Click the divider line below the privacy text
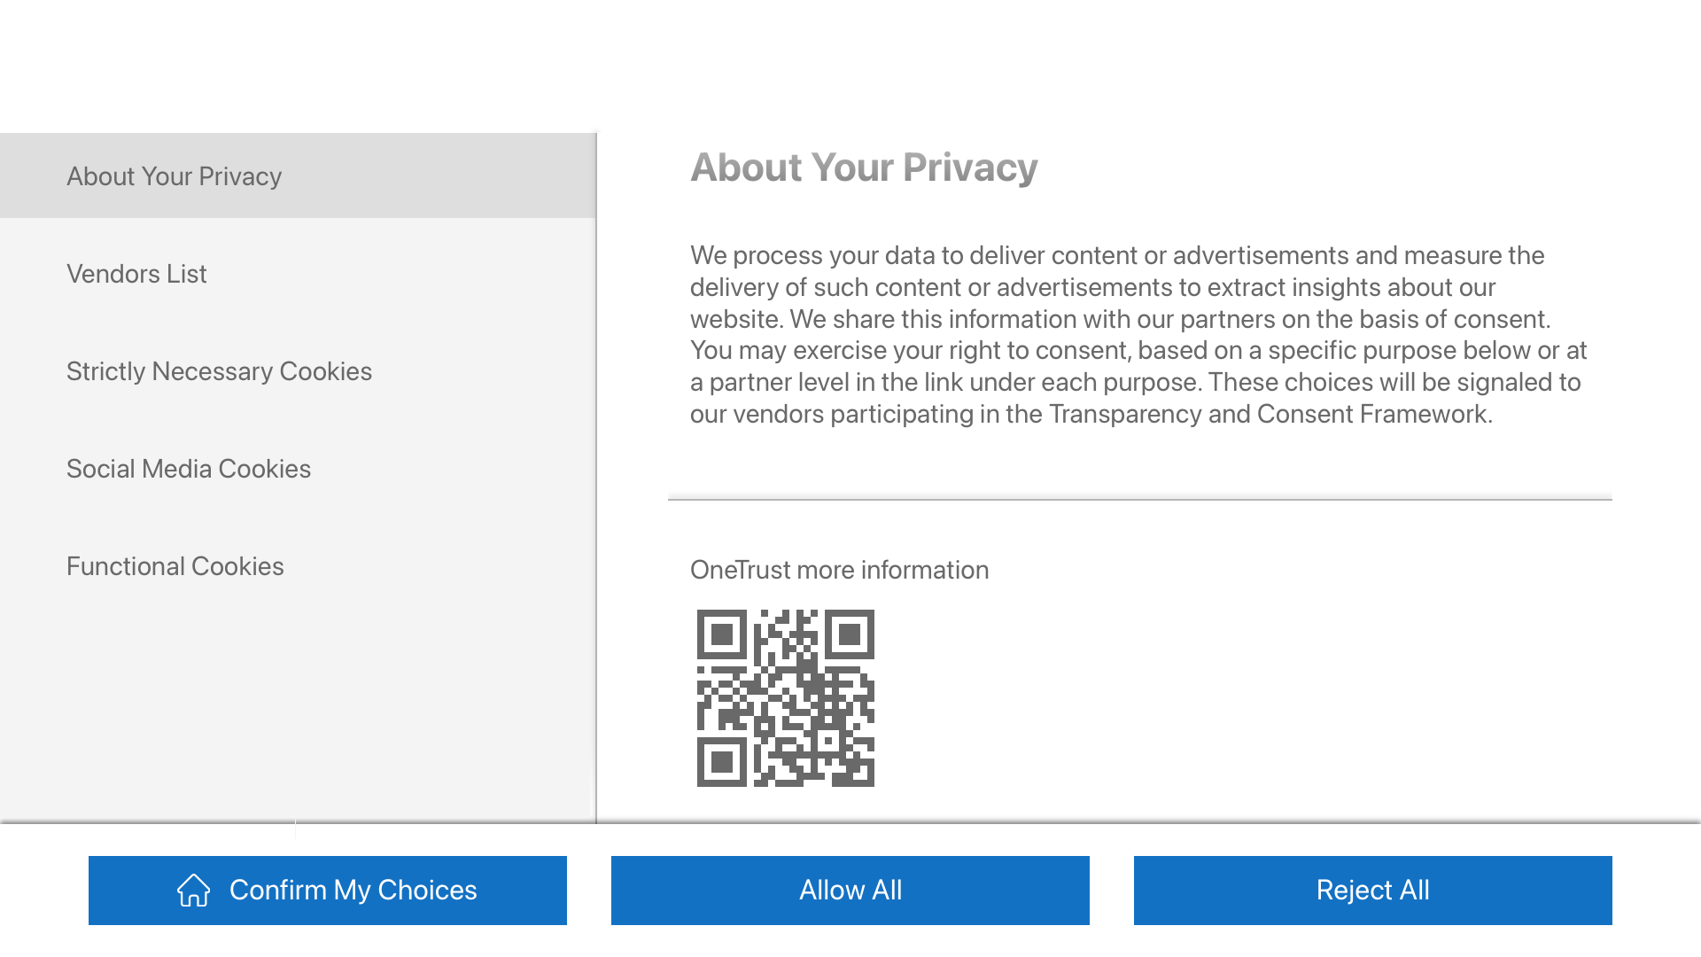Viewport: 1701px width, 957px height. point(1138,496)
